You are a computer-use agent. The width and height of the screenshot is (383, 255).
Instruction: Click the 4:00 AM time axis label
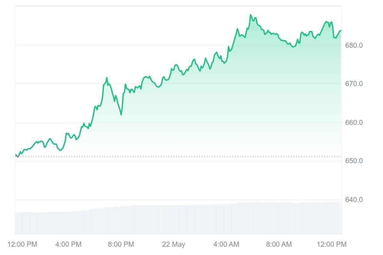coord(226,244)
